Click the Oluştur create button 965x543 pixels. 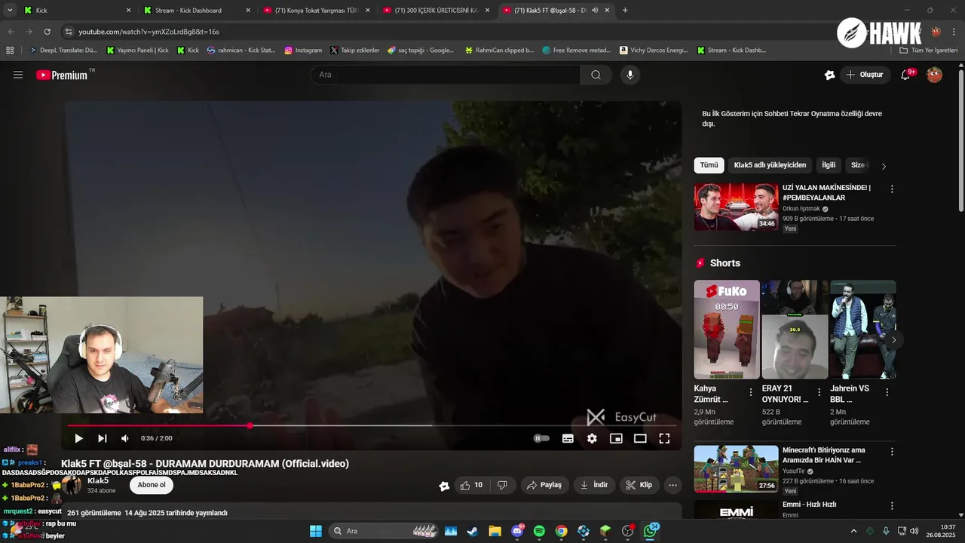[864, 75]
